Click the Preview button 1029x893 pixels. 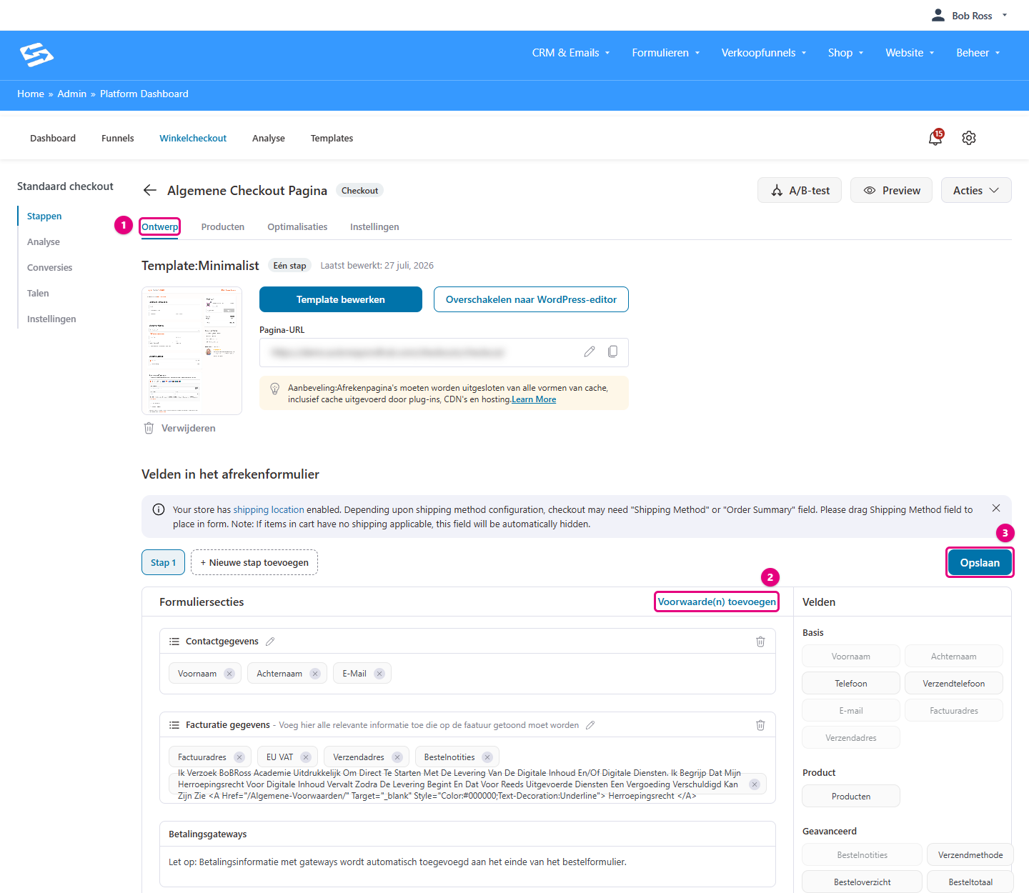891,190
